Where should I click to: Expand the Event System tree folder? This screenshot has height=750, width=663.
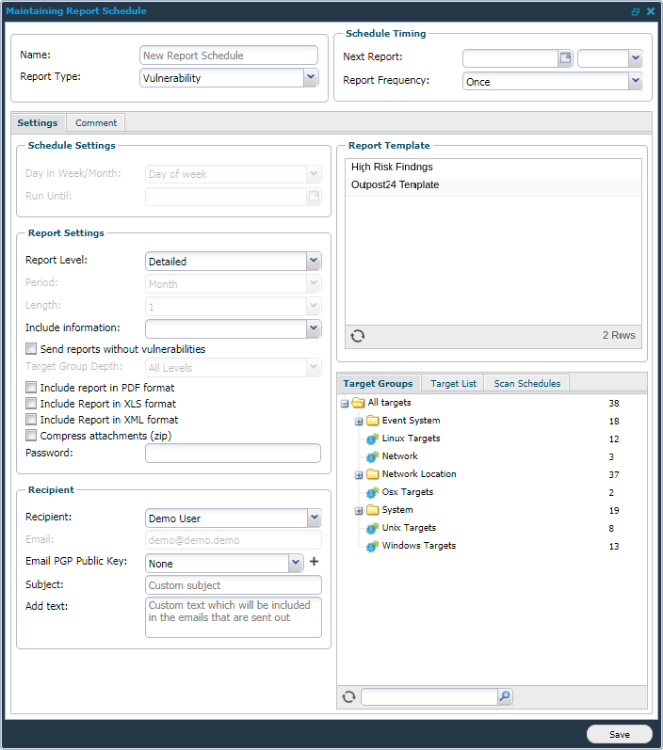pos(359,422)
